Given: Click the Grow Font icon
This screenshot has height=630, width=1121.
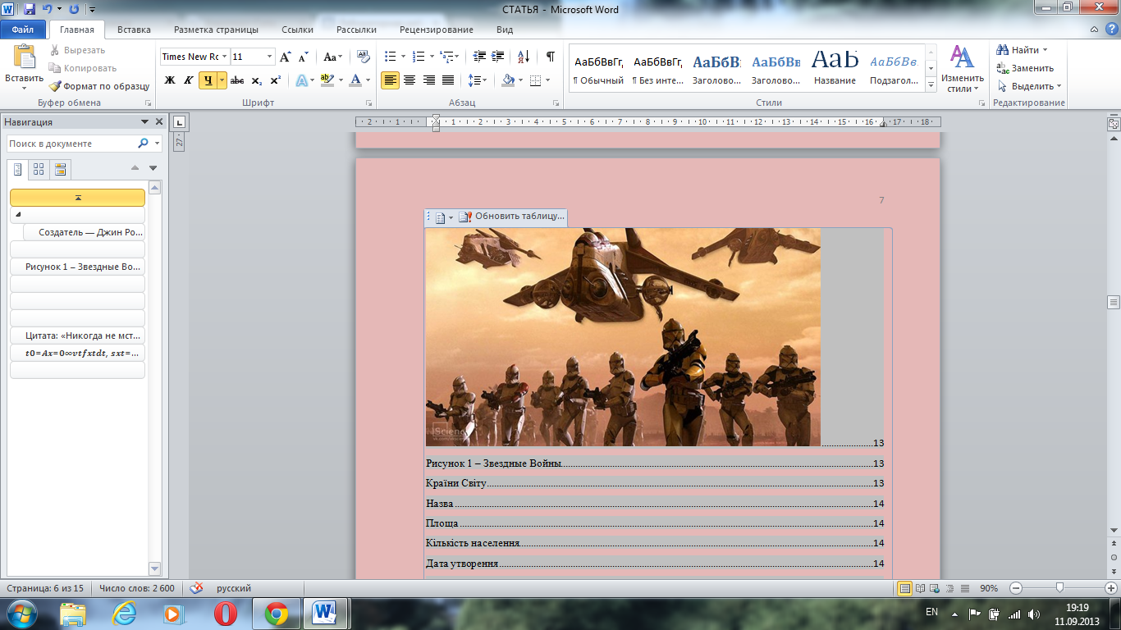Looking at the screenshot, I should (285, 57).
